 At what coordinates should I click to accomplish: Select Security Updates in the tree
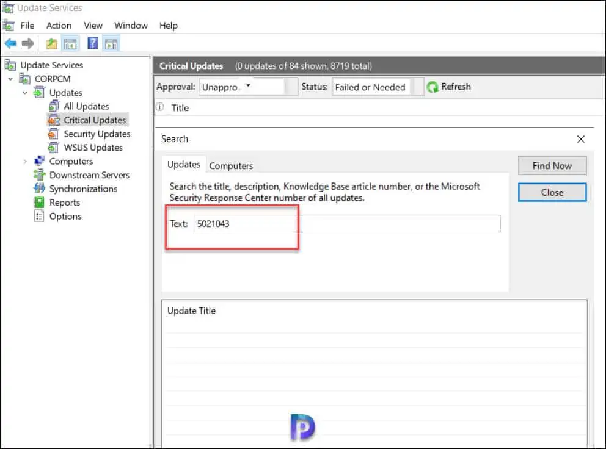click(x=97, y=134)
